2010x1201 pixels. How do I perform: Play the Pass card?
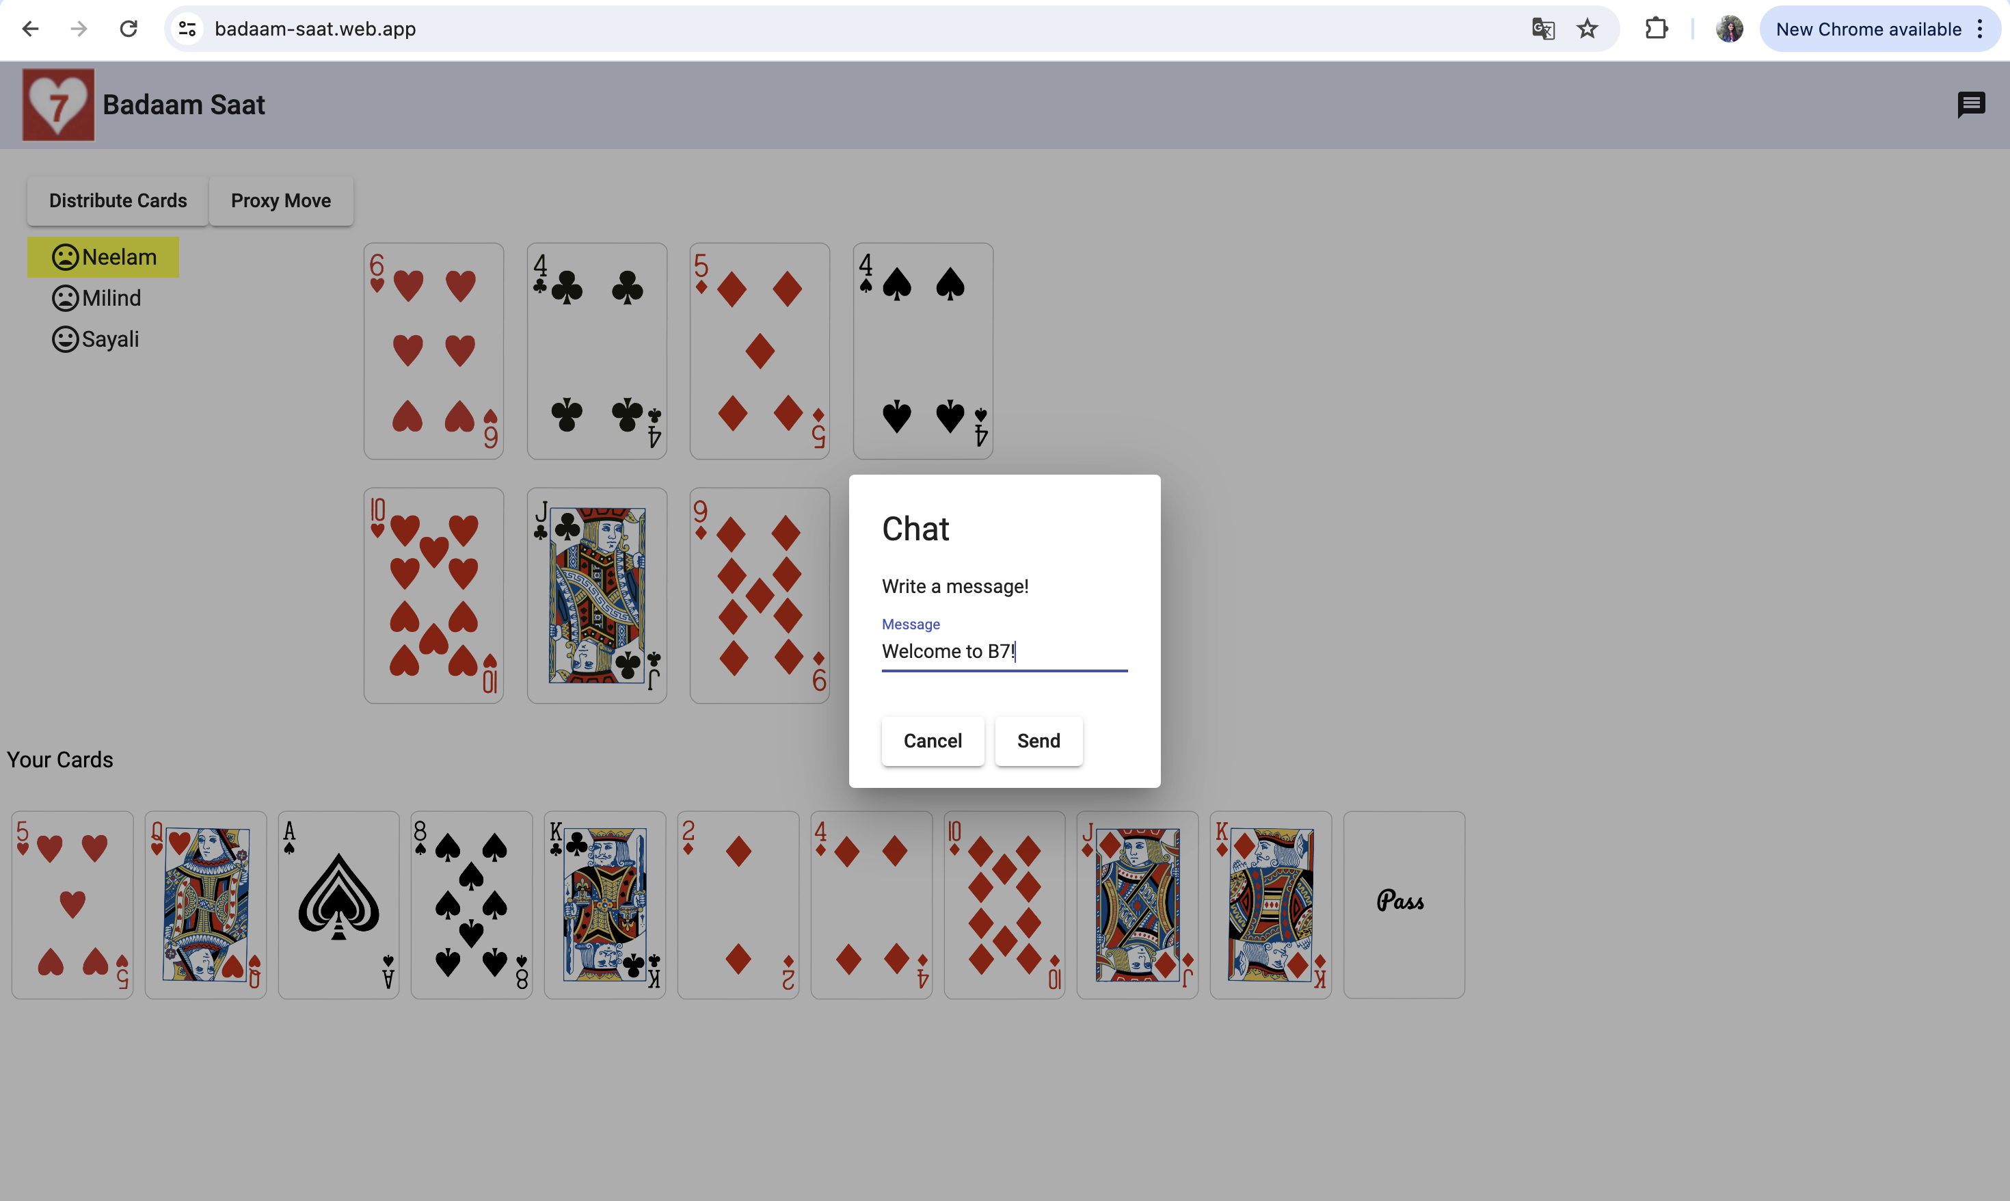pos(1402,904)
